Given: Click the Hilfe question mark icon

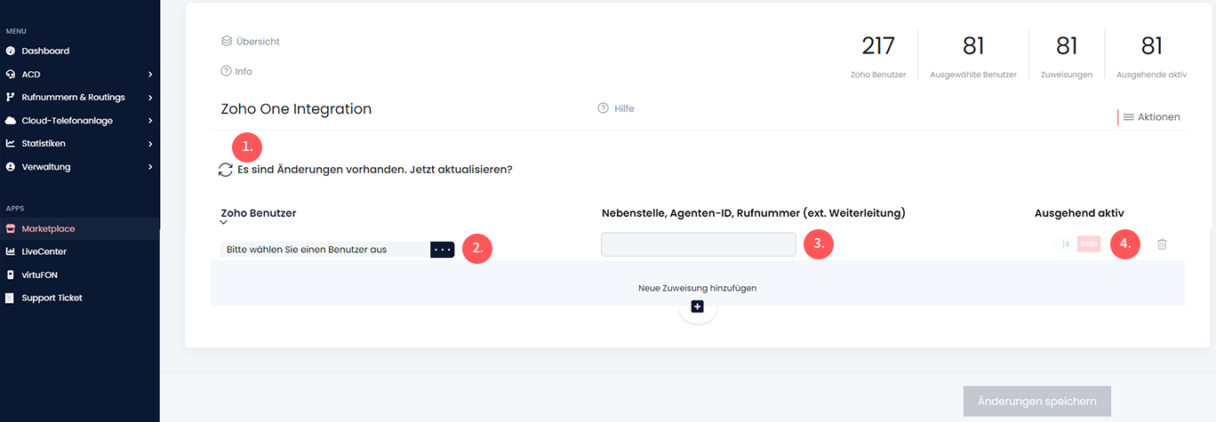Looking at the screenshot, I should pyautogui.click(x=603, y=108).
